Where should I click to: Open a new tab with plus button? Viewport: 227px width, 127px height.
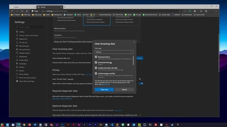(x=65, y=7)
